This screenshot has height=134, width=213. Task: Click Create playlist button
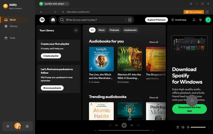point(51,56)
